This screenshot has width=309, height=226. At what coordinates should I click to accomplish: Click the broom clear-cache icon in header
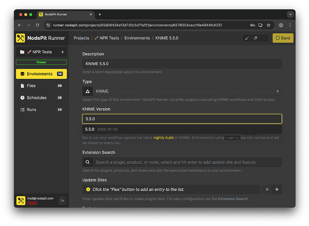247,38
